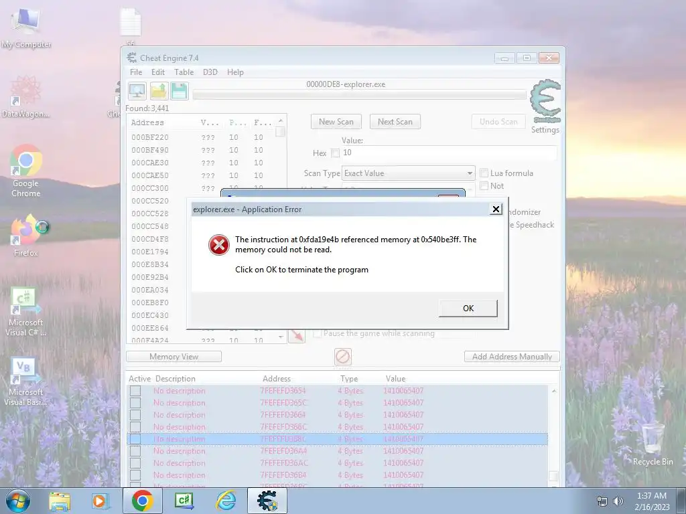Click the Address column header in results list
This screenshot has width=686, height=514.
click(x=147, y=123)
